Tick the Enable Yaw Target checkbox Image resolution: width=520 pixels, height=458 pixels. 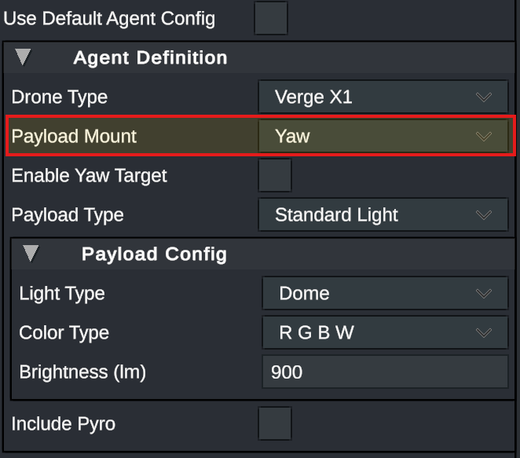pyautogui.click(x=275, y=175)
